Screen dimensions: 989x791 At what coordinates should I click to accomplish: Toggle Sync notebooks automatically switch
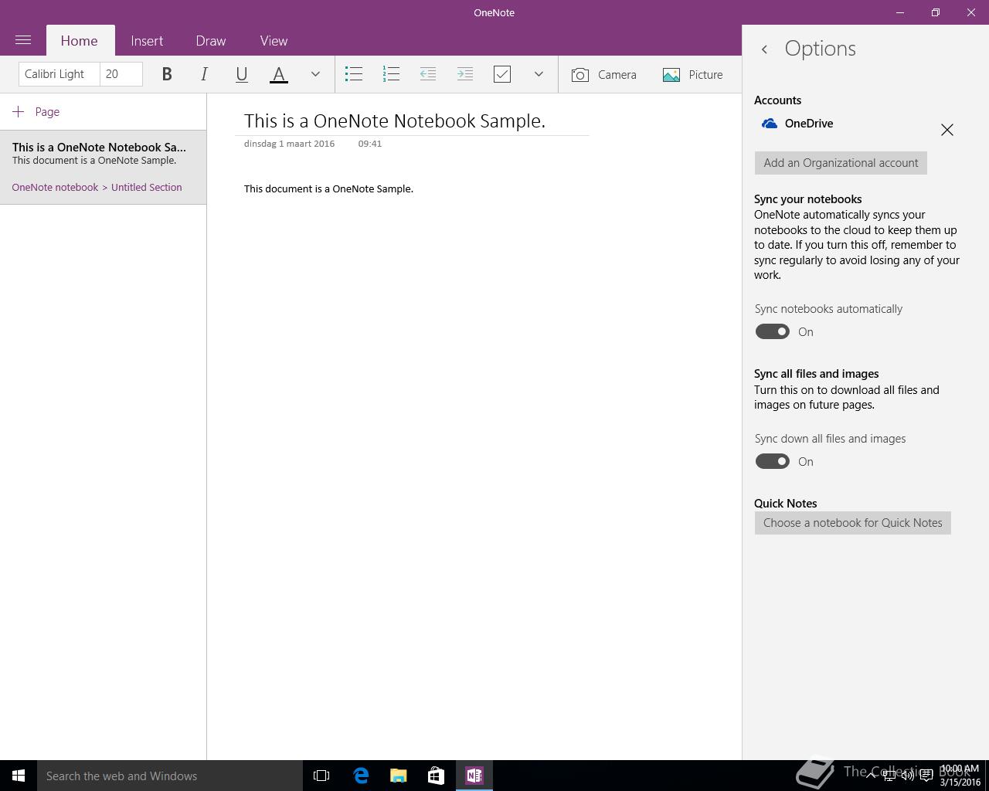click(x=773, y=331)
